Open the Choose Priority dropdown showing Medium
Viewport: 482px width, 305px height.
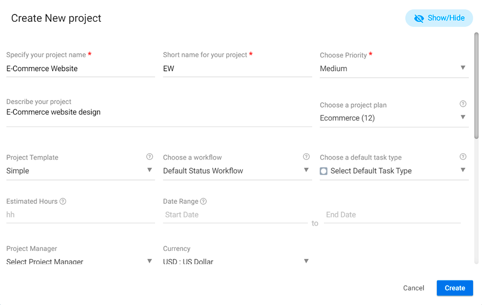tap(394, 68)
